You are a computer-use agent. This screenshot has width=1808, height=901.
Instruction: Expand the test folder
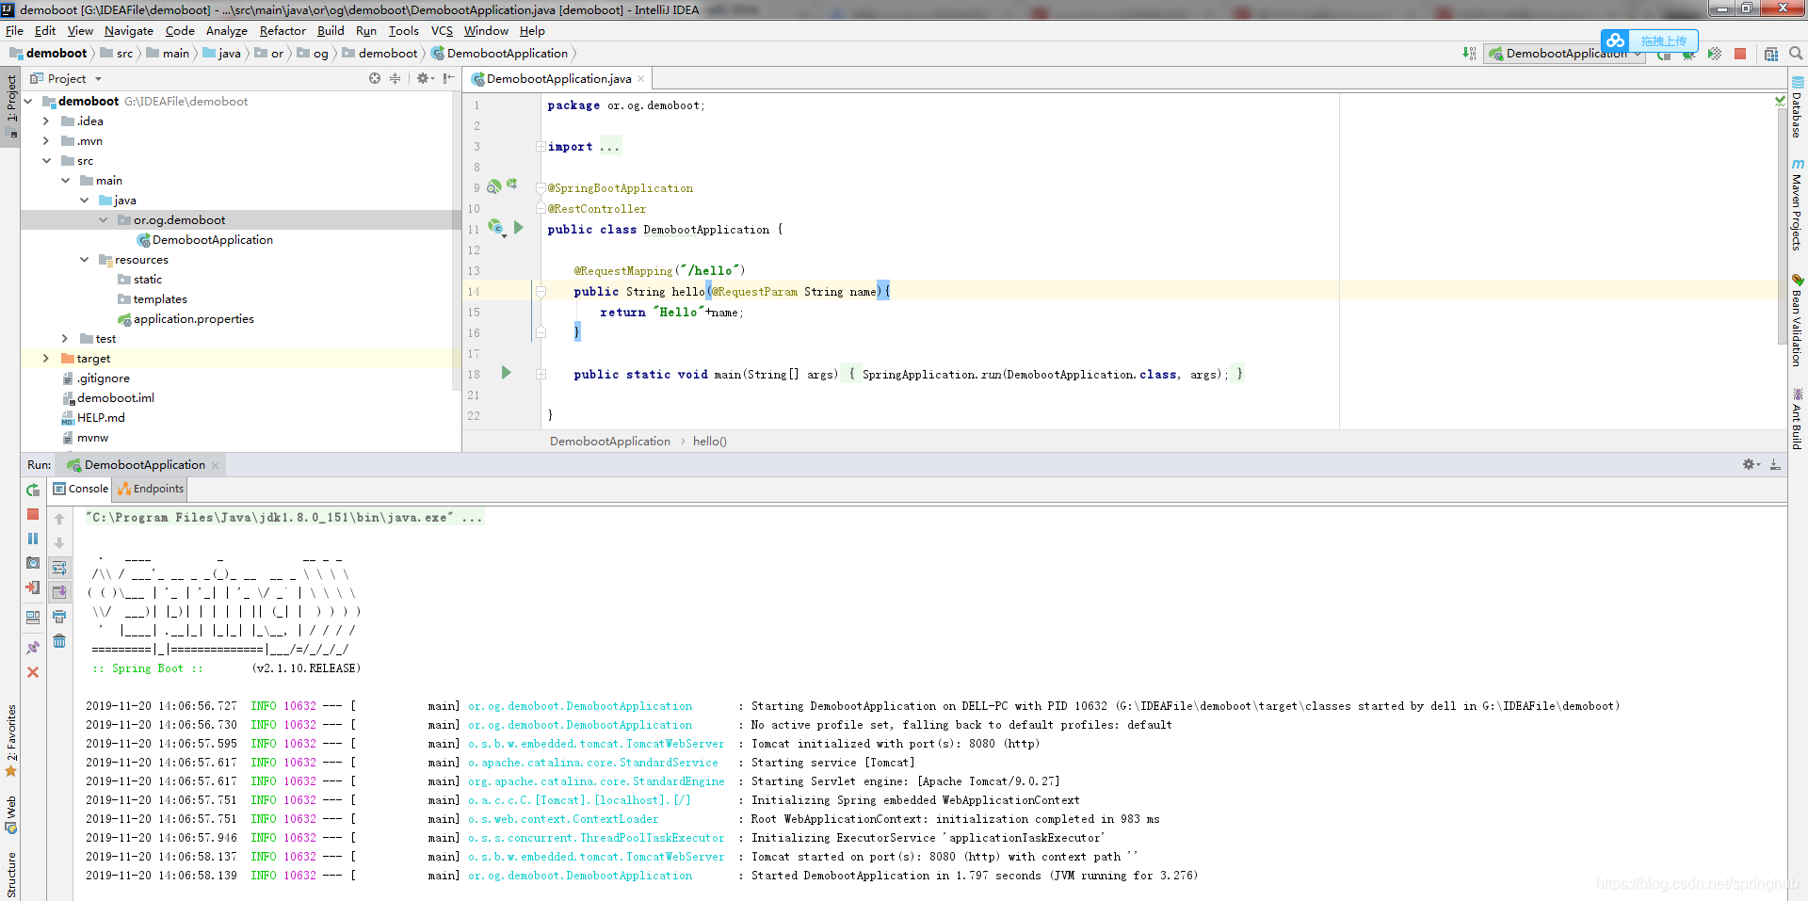pos(65,338)
